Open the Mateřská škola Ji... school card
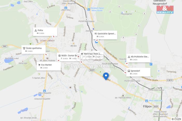 click(92, 55)
